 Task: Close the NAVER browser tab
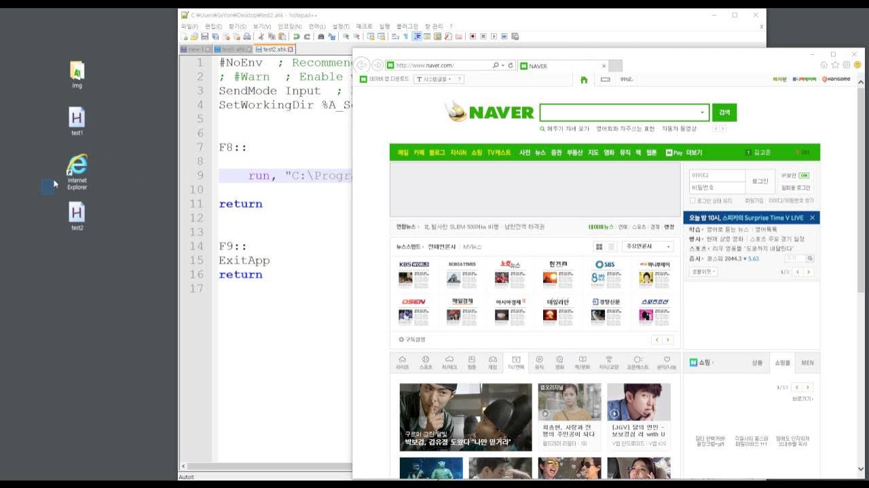(604, 66)
